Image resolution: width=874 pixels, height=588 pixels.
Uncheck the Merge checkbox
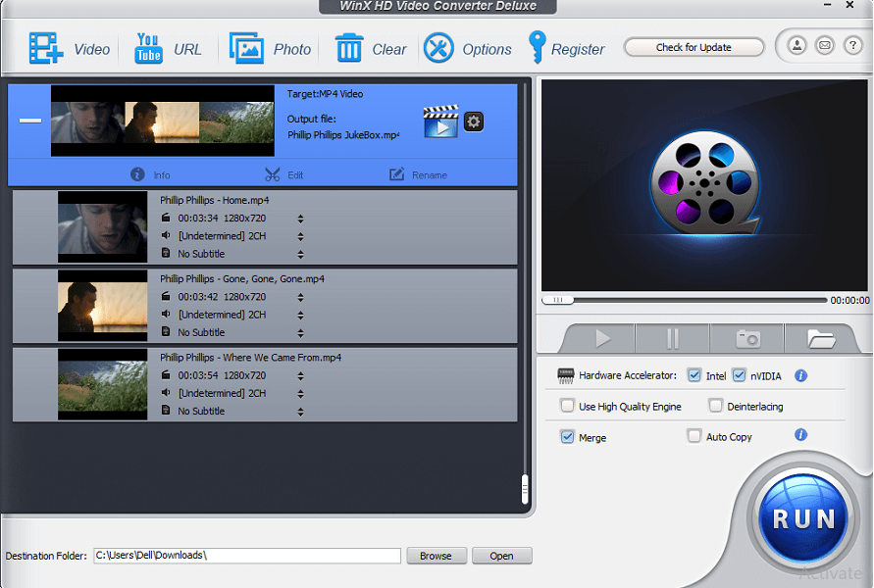[567, 437]
